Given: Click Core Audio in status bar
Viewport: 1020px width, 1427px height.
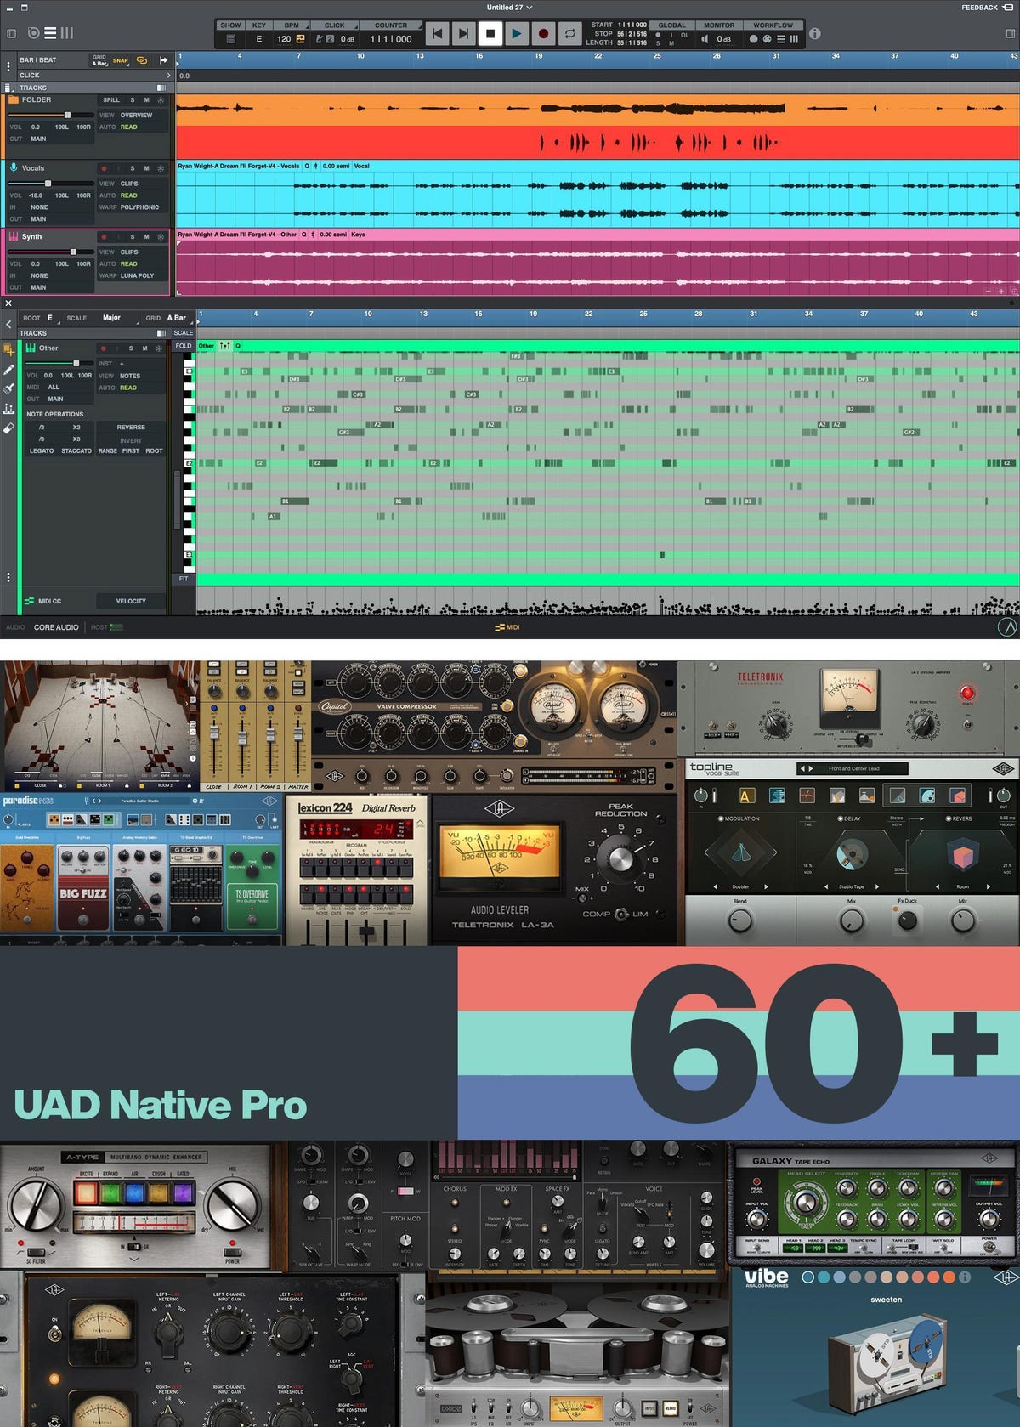Looking at the screenshot, I should click(56, 627).
